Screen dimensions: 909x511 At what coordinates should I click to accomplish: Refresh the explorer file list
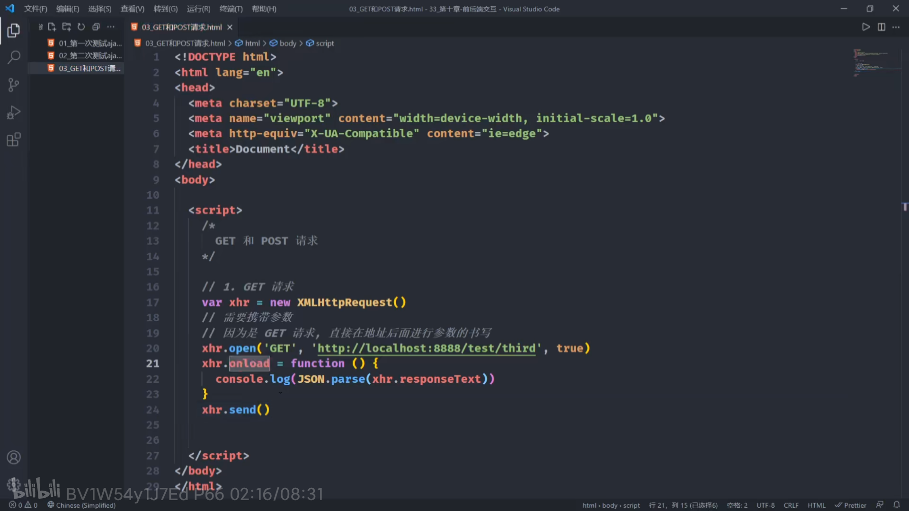click(x=81, y=27)
